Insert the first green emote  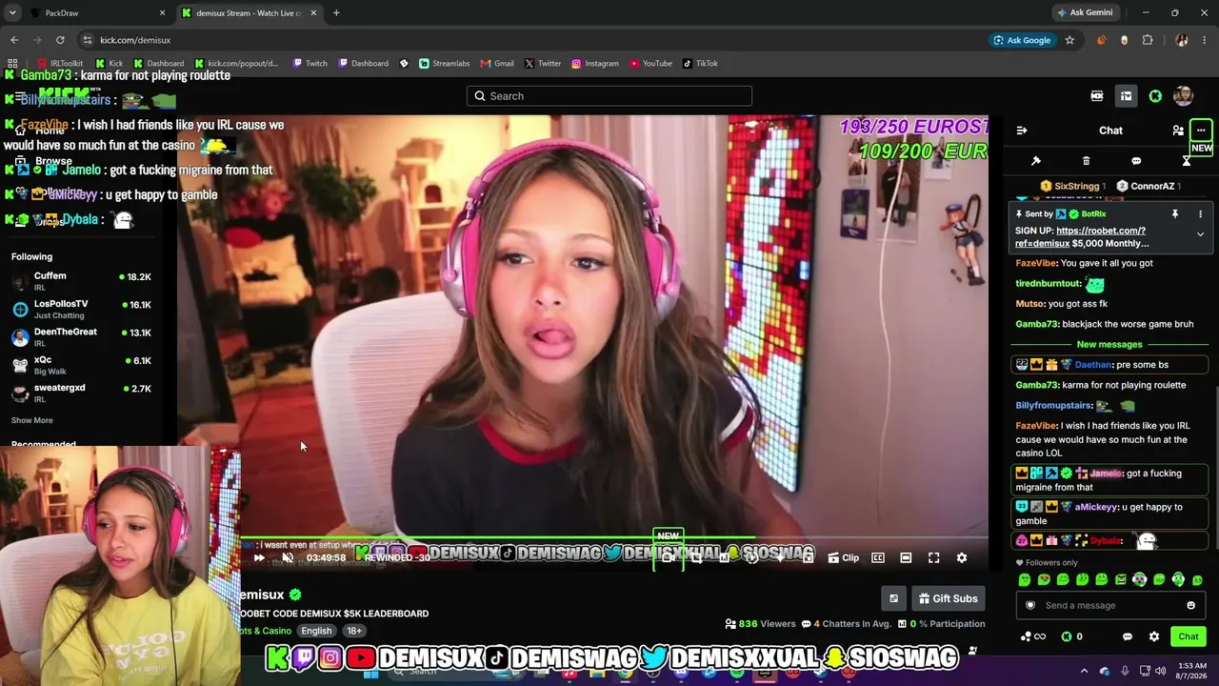1025,580
